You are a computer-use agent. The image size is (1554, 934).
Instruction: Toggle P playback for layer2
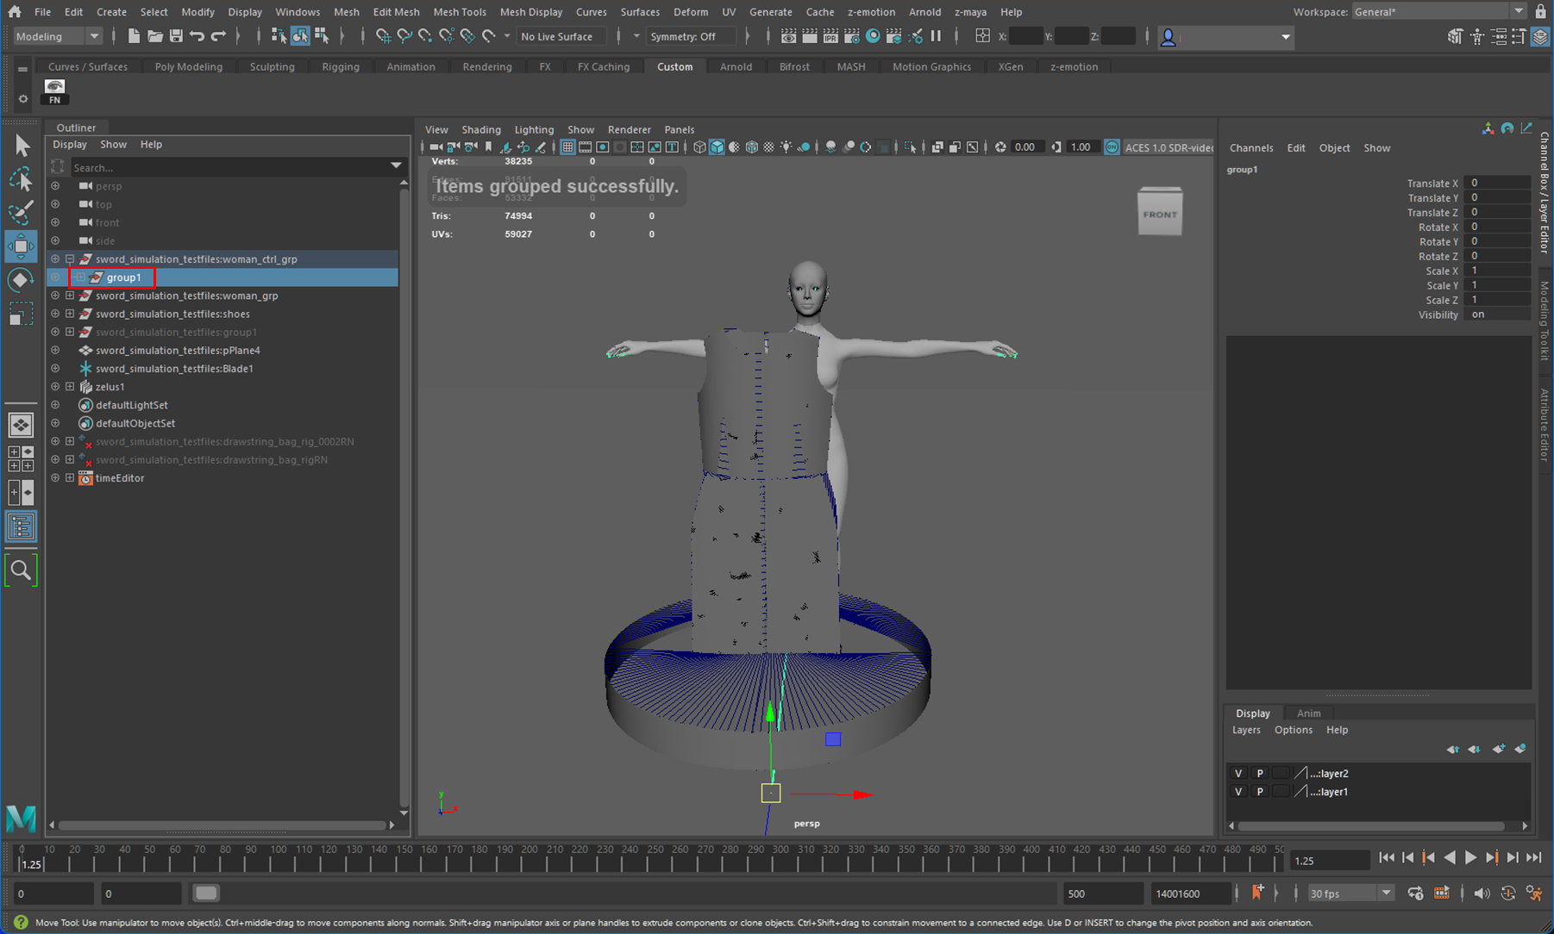[1260, 773]
